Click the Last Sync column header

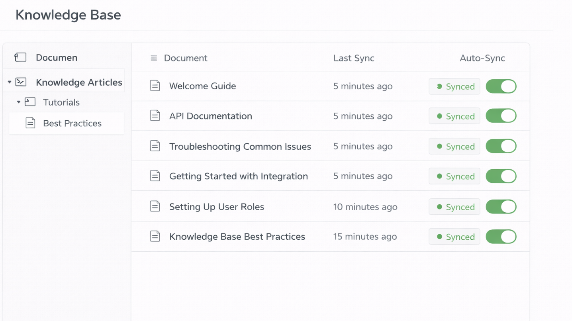pos(354,58)
